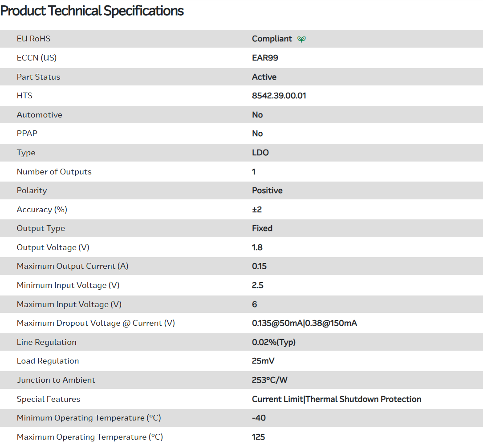
Task: Click the dropout voltage value 0.135@50mA|0.38@150mA
Action: click(304, 323)
